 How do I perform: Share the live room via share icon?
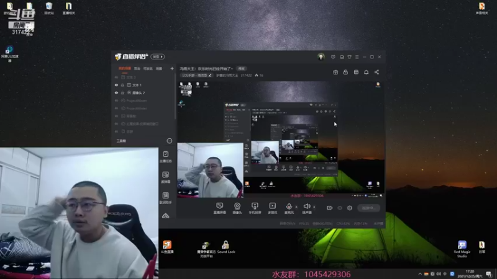[x=376, y=72]
